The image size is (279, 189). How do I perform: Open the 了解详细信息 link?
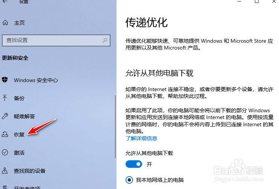(141, 138)
